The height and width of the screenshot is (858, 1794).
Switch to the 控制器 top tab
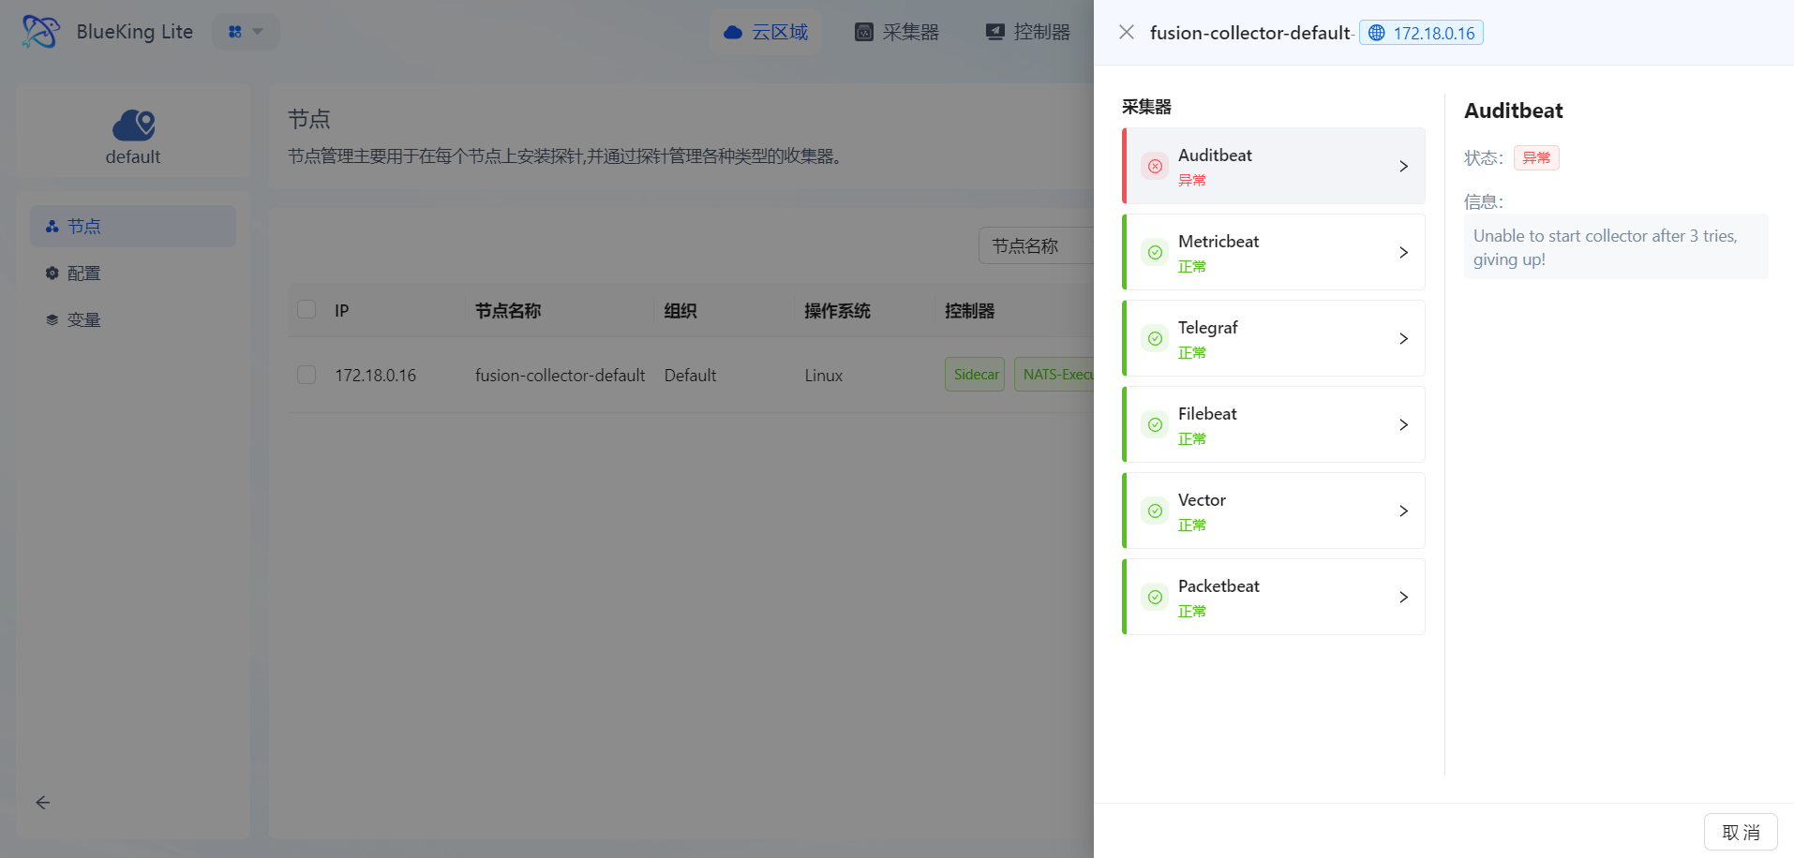click(1028, 33)
